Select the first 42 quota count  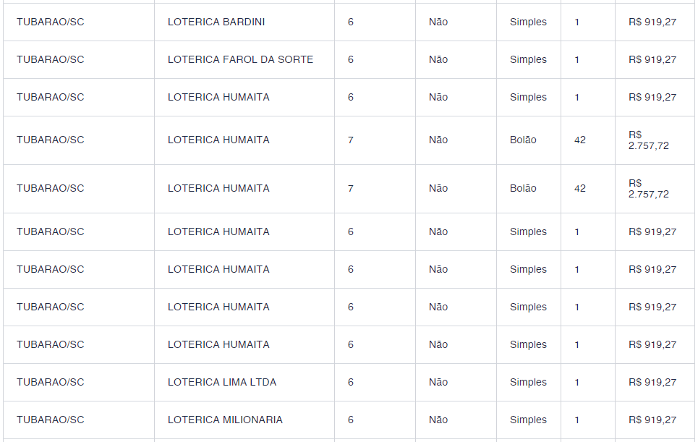(x=580, y=140)
